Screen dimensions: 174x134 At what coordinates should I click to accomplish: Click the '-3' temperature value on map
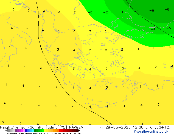tap(137, 30)
